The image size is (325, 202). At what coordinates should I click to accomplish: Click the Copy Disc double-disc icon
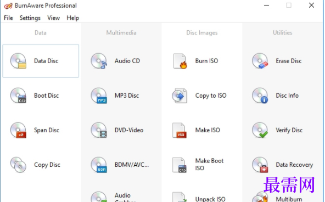[18, 165]
